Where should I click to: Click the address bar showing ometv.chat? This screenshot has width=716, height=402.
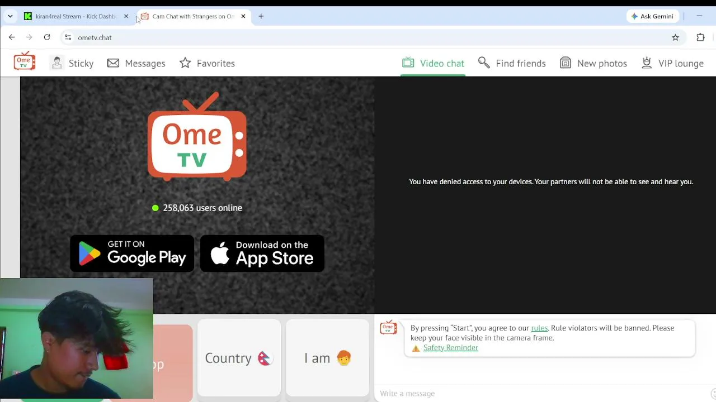click(x=372, y=37)
